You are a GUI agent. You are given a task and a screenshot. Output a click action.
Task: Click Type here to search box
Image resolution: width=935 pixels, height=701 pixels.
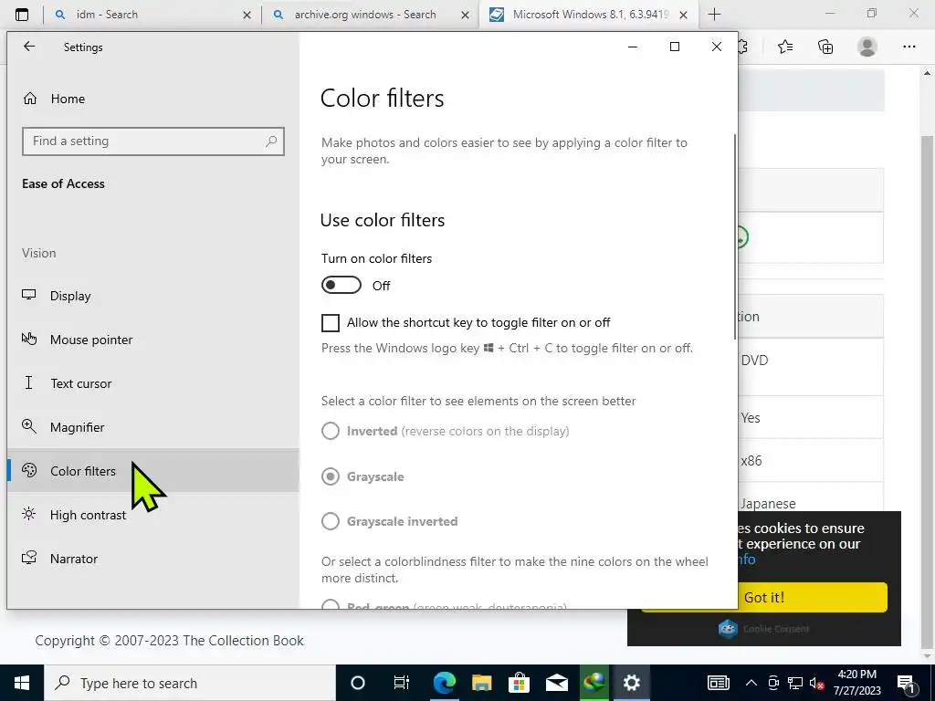click(x=190, y=683)
